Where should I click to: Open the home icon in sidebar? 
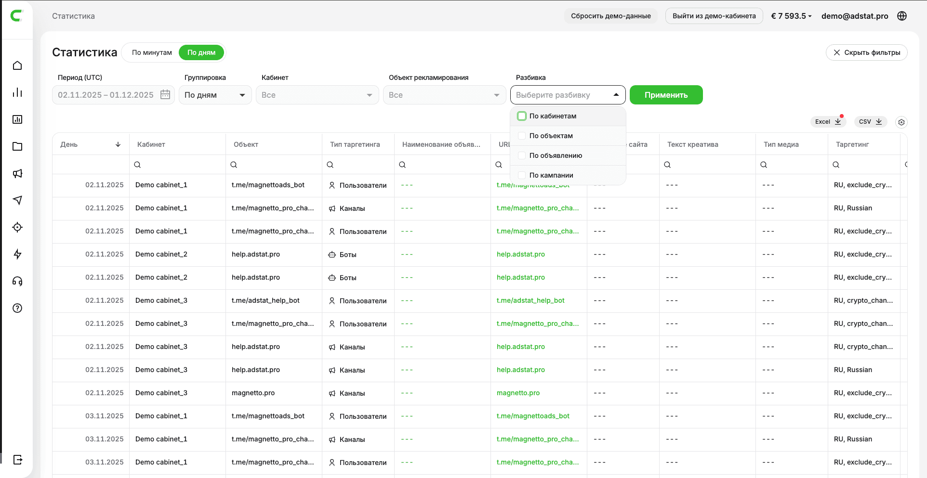pyautogui.click(x=17, y=65)
